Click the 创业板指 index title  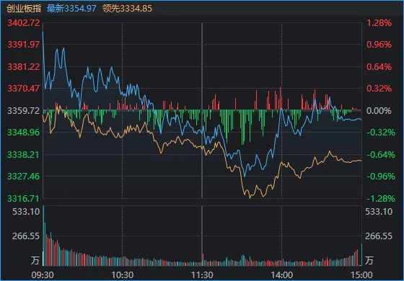click(24, 9)
